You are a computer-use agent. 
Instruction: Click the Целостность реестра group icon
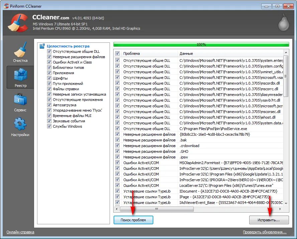(42, 46)
